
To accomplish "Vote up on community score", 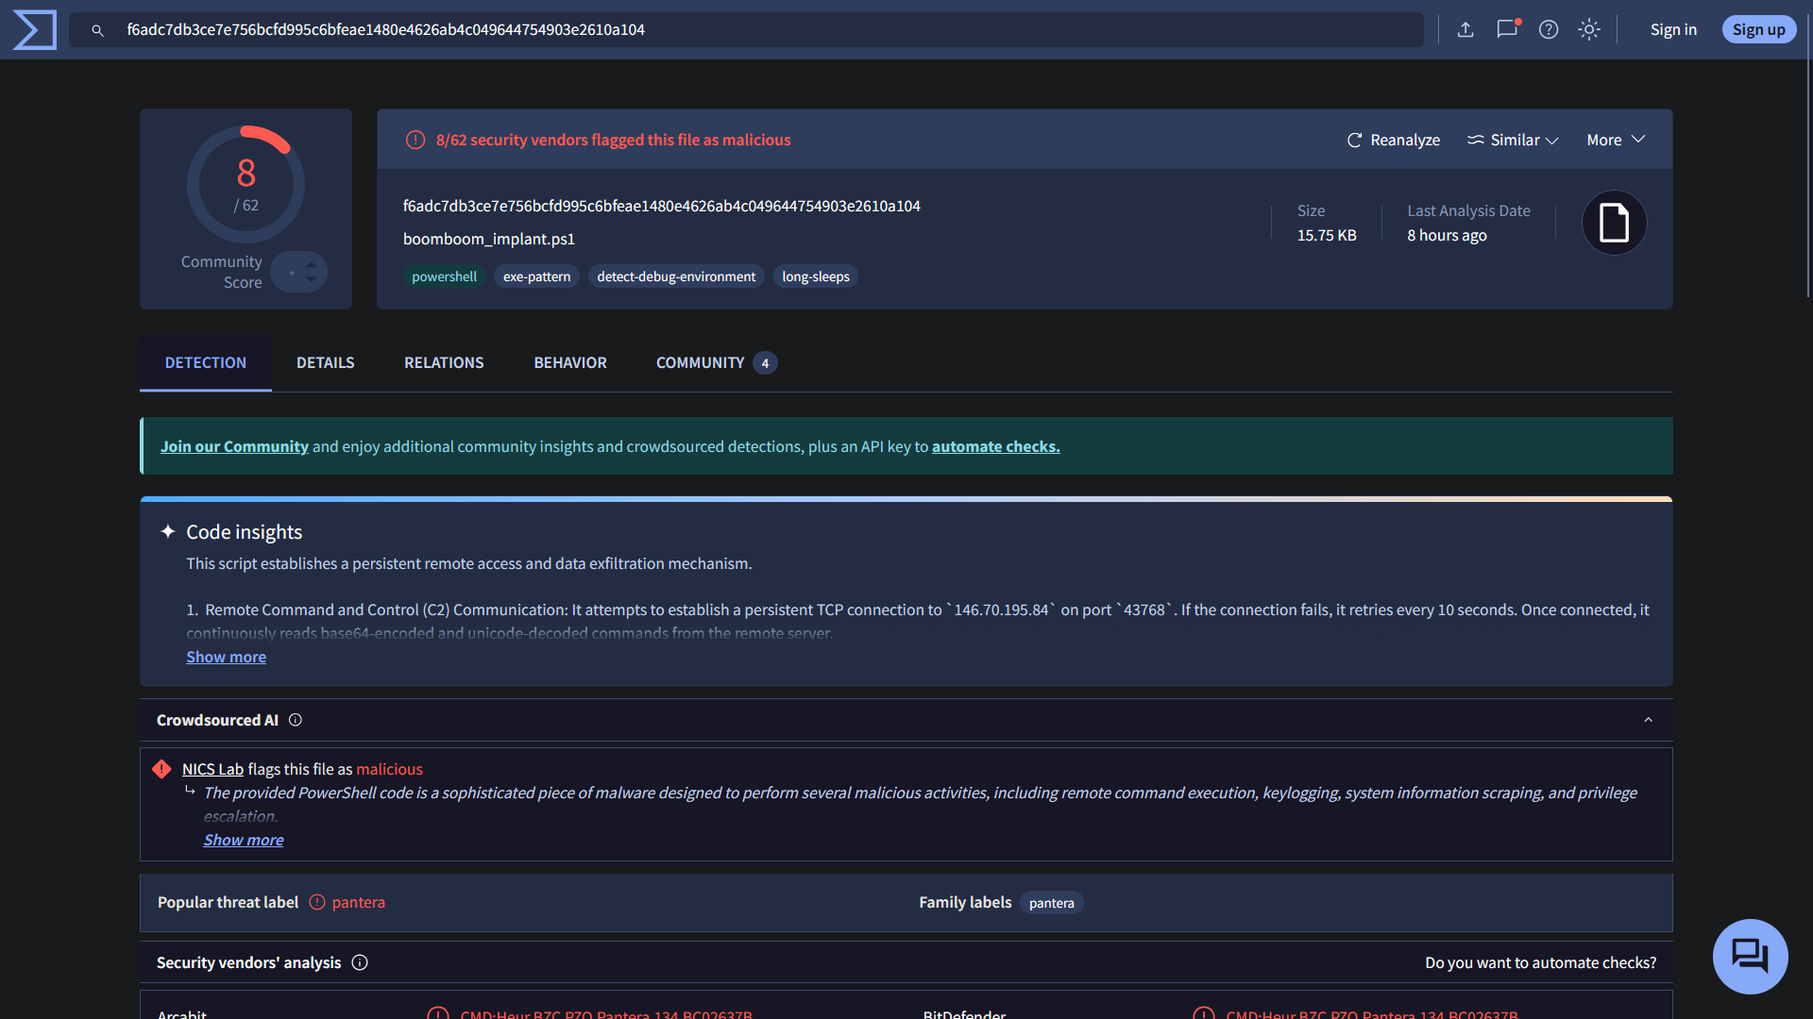I will click(311, 264).
